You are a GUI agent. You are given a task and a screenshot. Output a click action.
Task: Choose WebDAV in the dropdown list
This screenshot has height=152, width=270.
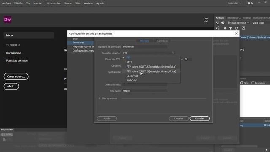(x=131, y=81)
